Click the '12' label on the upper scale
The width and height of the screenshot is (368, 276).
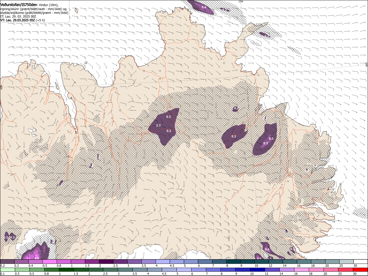point(270,266)
